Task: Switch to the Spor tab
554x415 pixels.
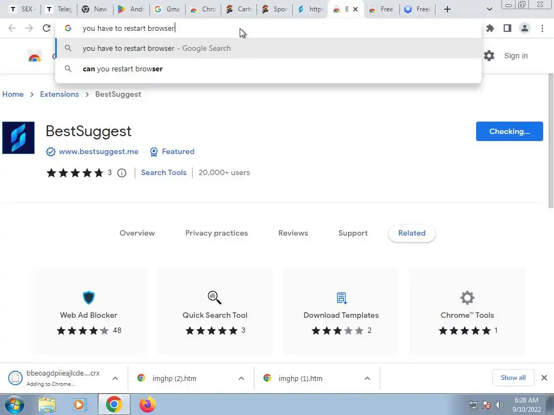Action: (x=275, y=9)
